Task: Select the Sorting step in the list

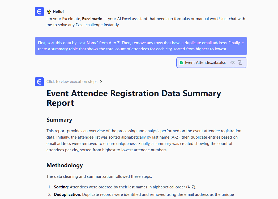Action: [x=61, y=187]
